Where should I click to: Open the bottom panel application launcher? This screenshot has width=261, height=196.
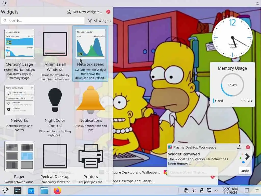pos(5,190)
